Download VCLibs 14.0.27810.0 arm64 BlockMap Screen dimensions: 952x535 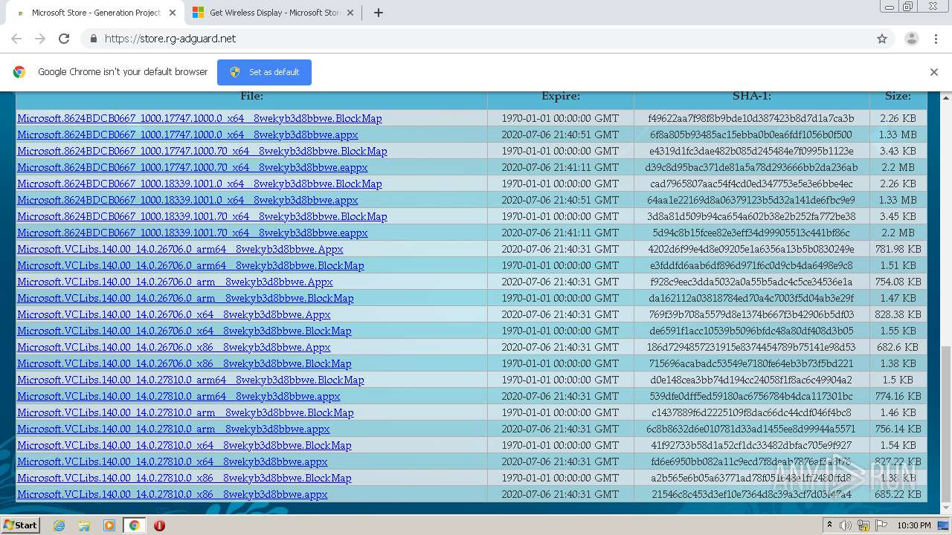pyautogui.click(x=190, y=380)
